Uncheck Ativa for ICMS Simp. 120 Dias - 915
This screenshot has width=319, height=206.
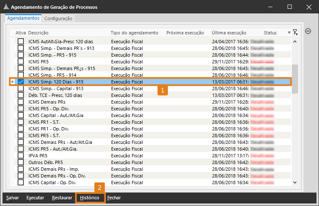pyautogui.click(x=21, y=82)
